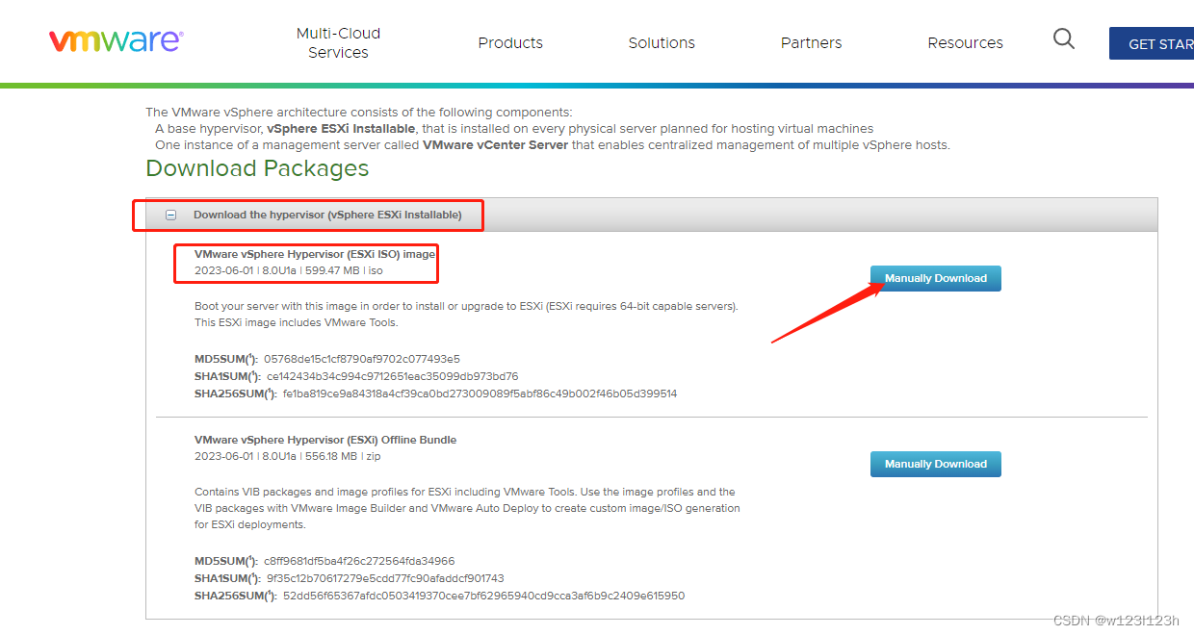Open Multi-Cloud Services menu
This screenshot has width=1194, height=635.
pyautogui.click(x=338, y=42)
